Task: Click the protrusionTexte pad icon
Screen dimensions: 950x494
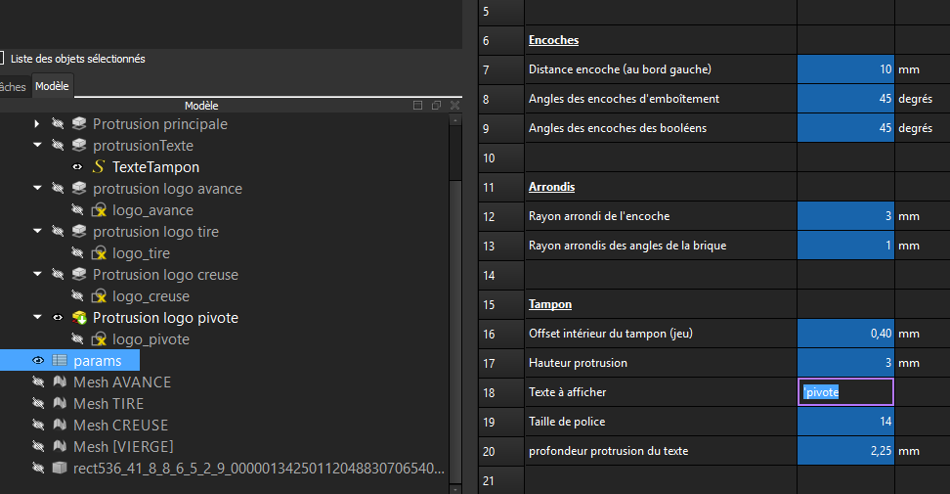Action: coord(79,146)
